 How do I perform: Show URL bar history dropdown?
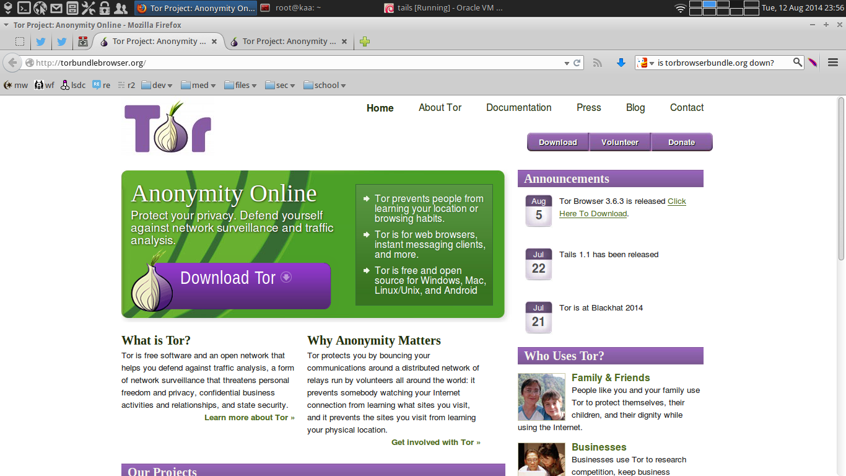coord(567,63)
